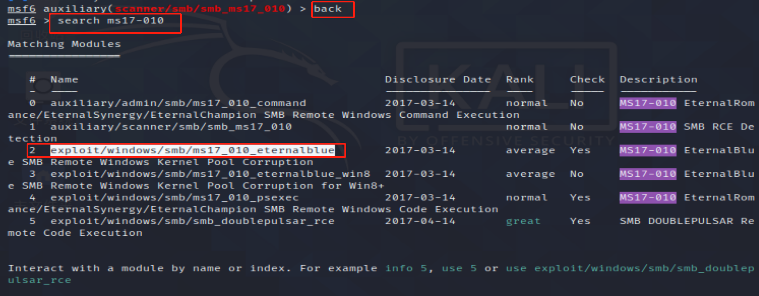Click the 2017-04-14 disclosure date

(x=420, y=221)
